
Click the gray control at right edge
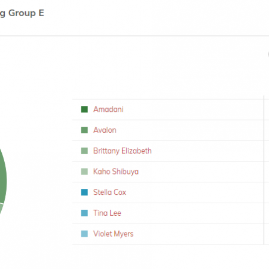click(x=268, y=54)
